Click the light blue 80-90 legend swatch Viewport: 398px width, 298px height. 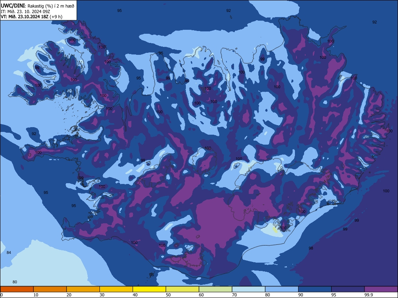coord(282,289)
